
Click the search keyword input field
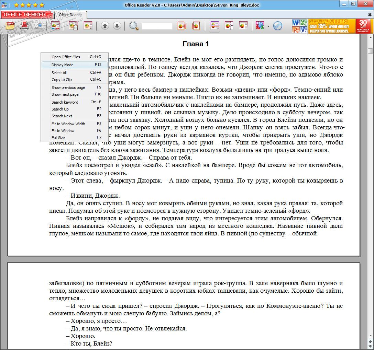point(157,26)
